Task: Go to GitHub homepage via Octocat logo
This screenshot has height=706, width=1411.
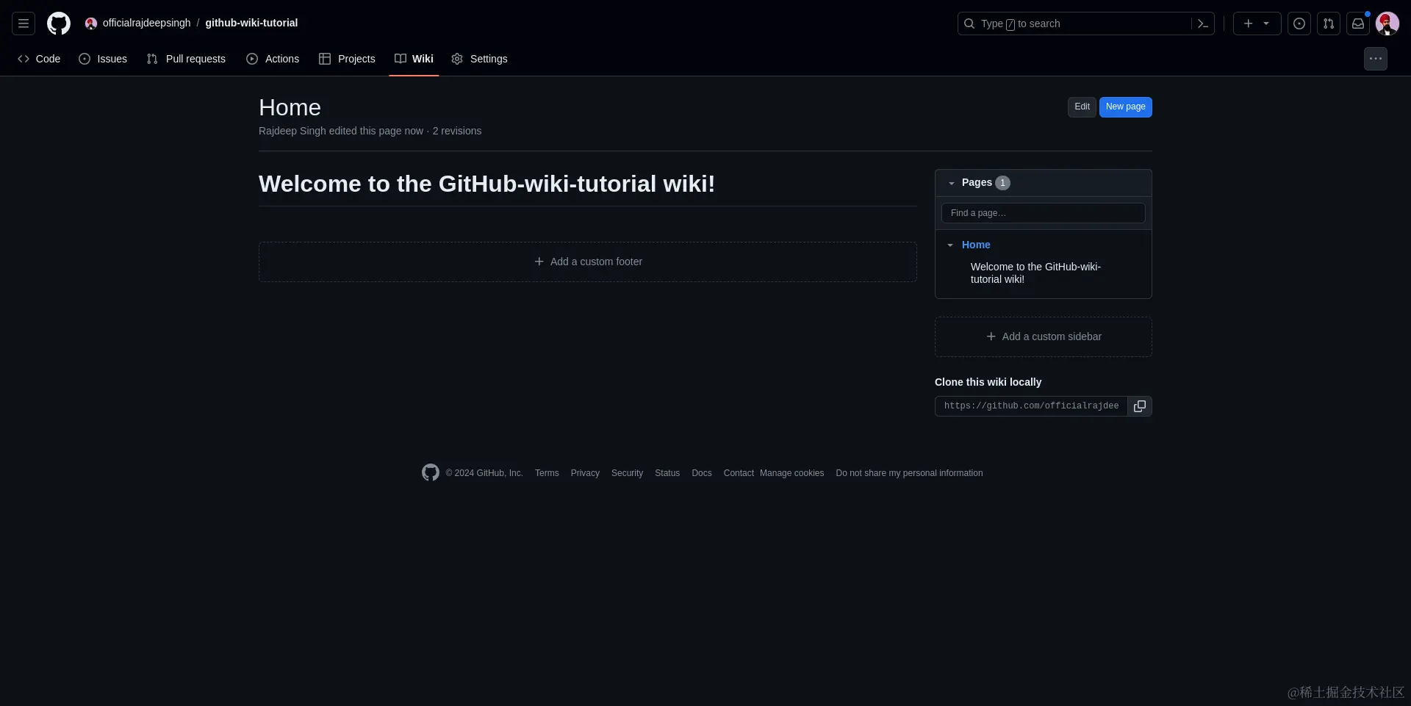Action: (59, 24)
